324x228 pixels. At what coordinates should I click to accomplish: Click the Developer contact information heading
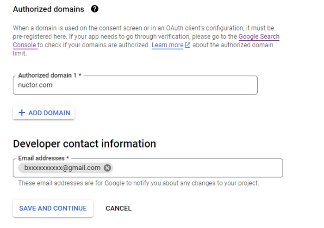85,144
